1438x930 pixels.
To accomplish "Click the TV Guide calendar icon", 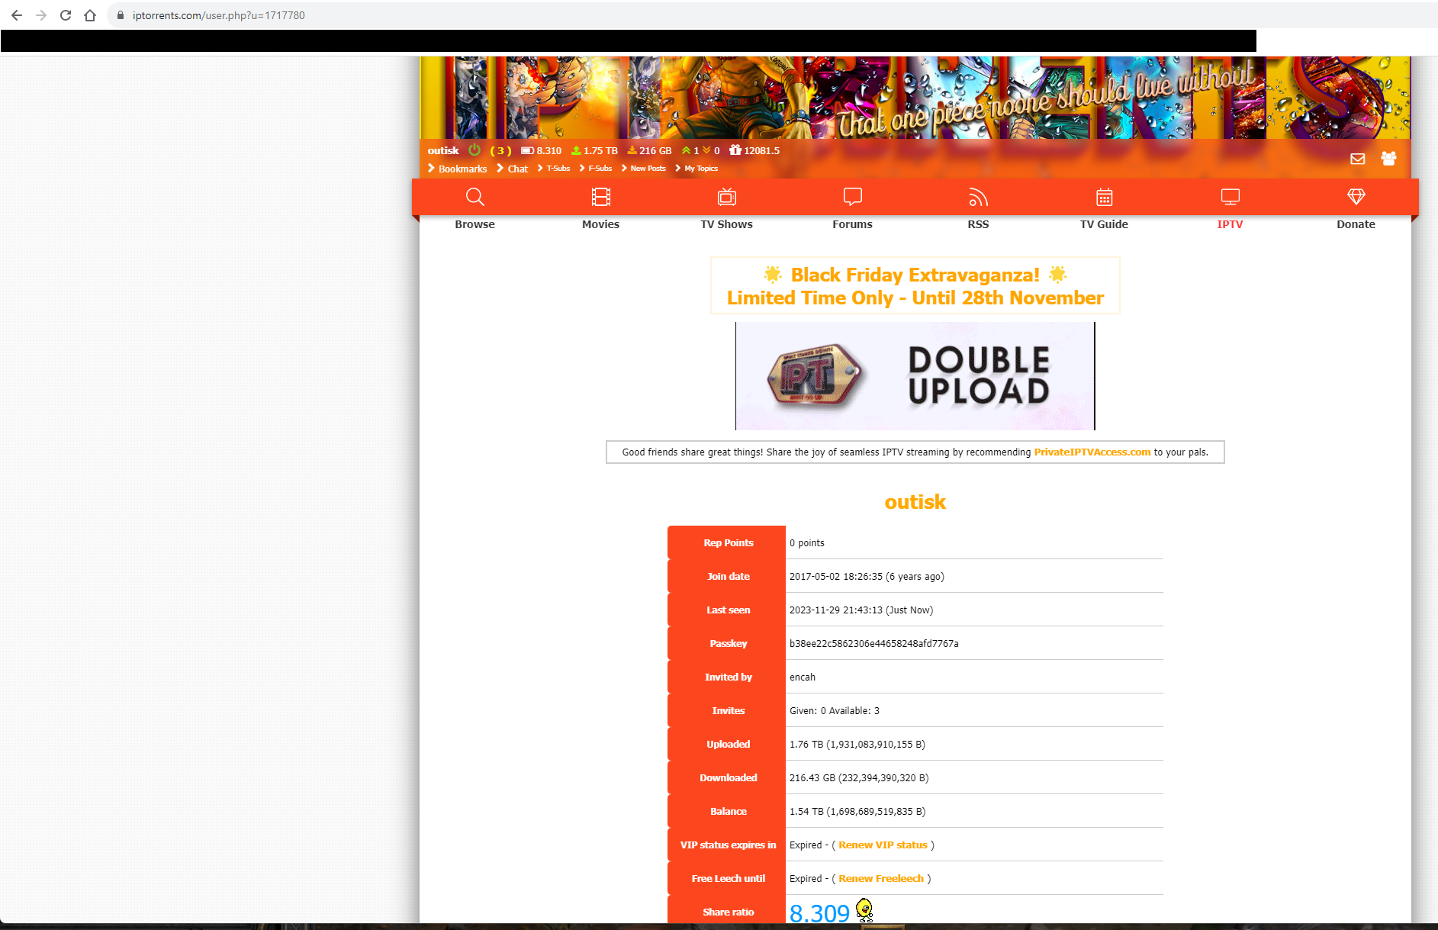I will (1105, 197).
